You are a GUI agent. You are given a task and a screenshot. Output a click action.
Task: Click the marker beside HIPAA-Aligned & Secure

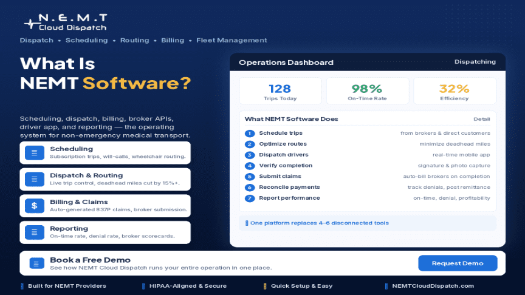143,286
